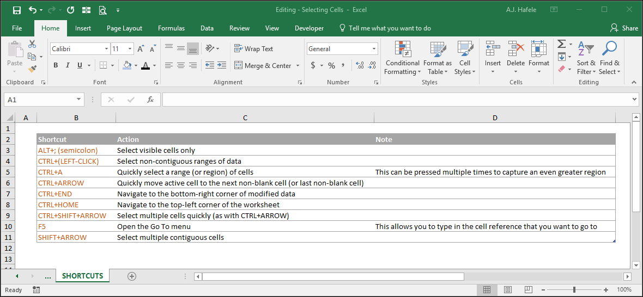Switch to the Formulas tab
The width and height of the screenshot is (643, 297).
(171, 28)
